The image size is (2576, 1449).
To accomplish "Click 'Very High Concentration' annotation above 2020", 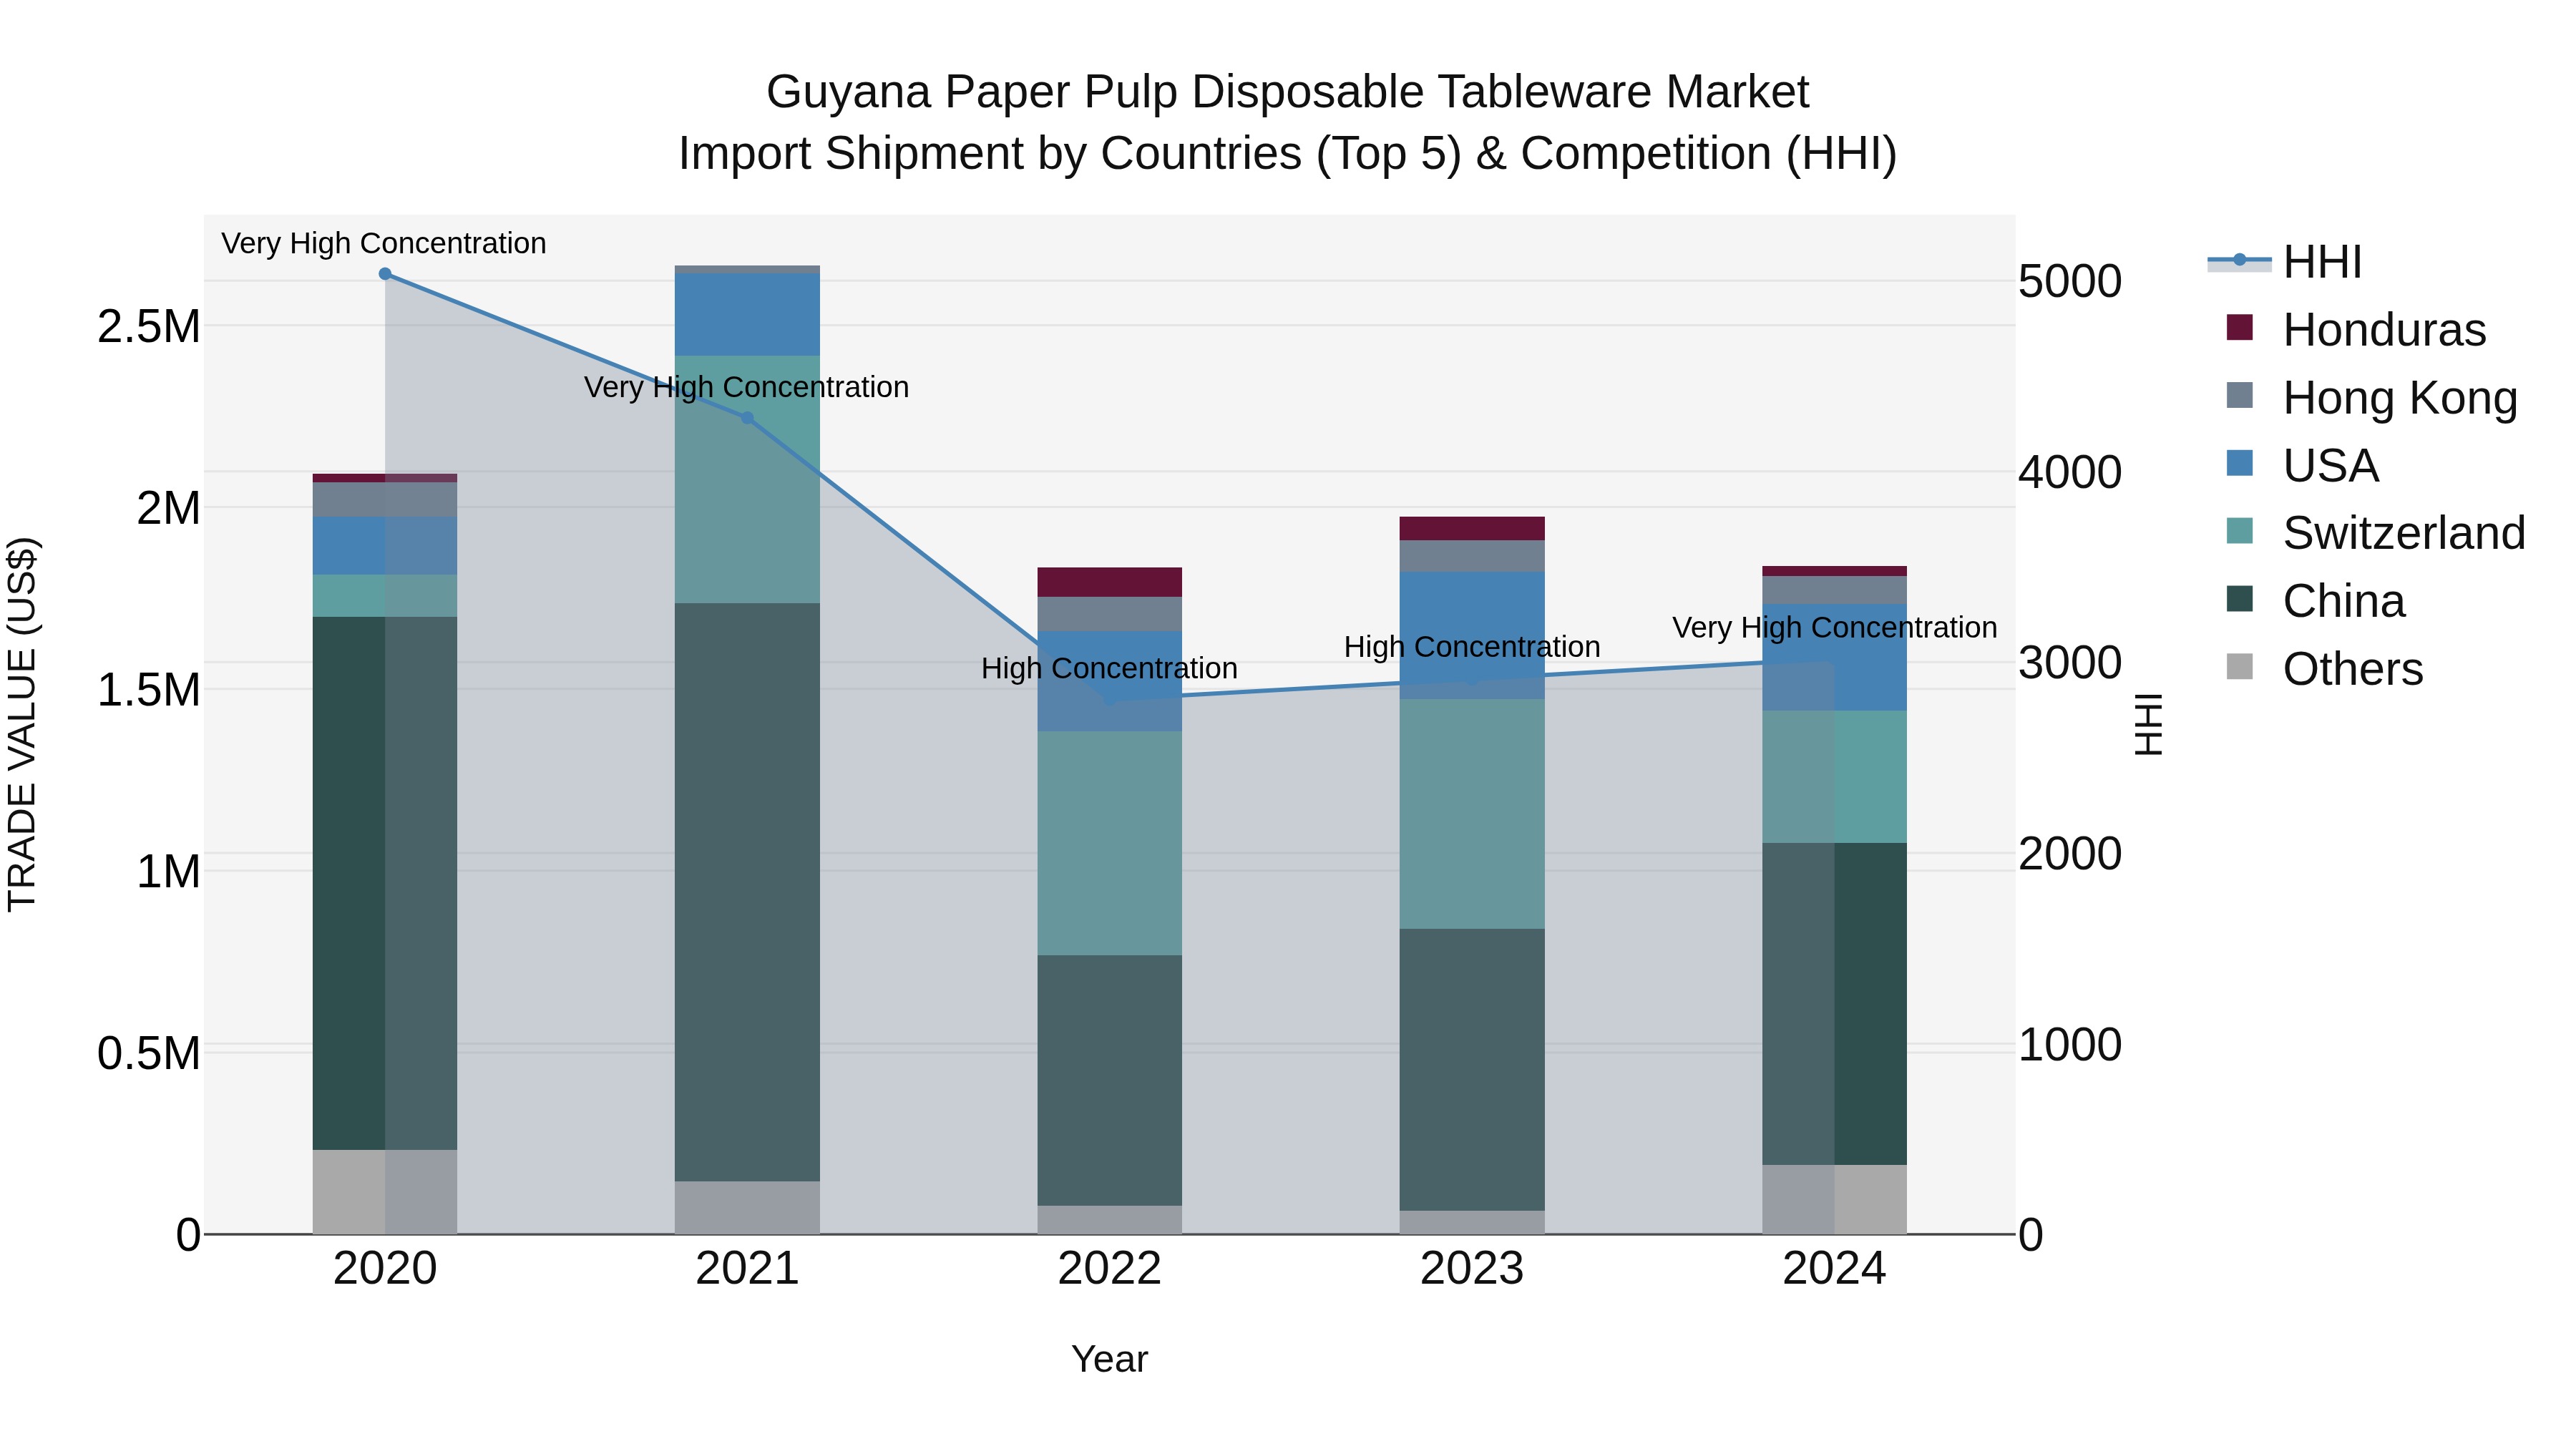I will pyautogui.click(x=384, y=244).
